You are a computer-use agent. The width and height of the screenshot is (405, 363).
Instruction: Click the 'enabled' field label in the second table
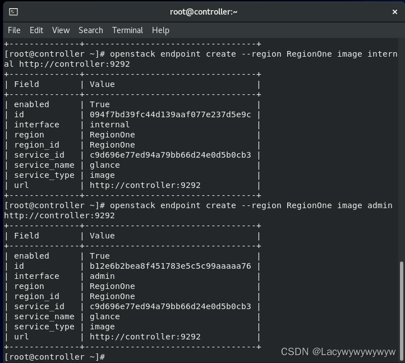(31, 256)
